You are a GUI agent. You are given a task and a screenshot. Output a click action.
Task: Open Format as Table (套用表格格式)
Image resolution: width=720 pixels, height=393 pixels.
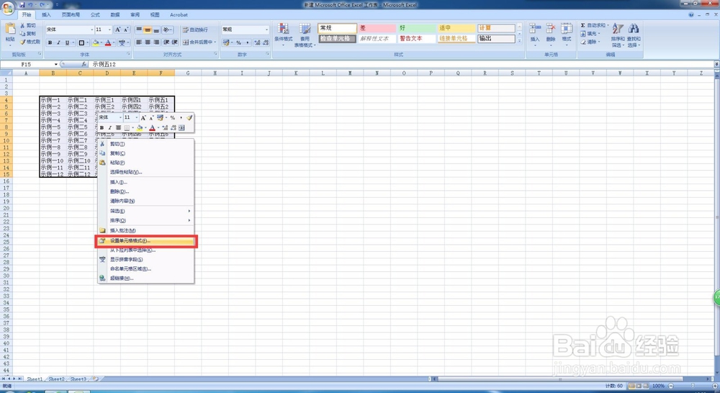[305, 35]
